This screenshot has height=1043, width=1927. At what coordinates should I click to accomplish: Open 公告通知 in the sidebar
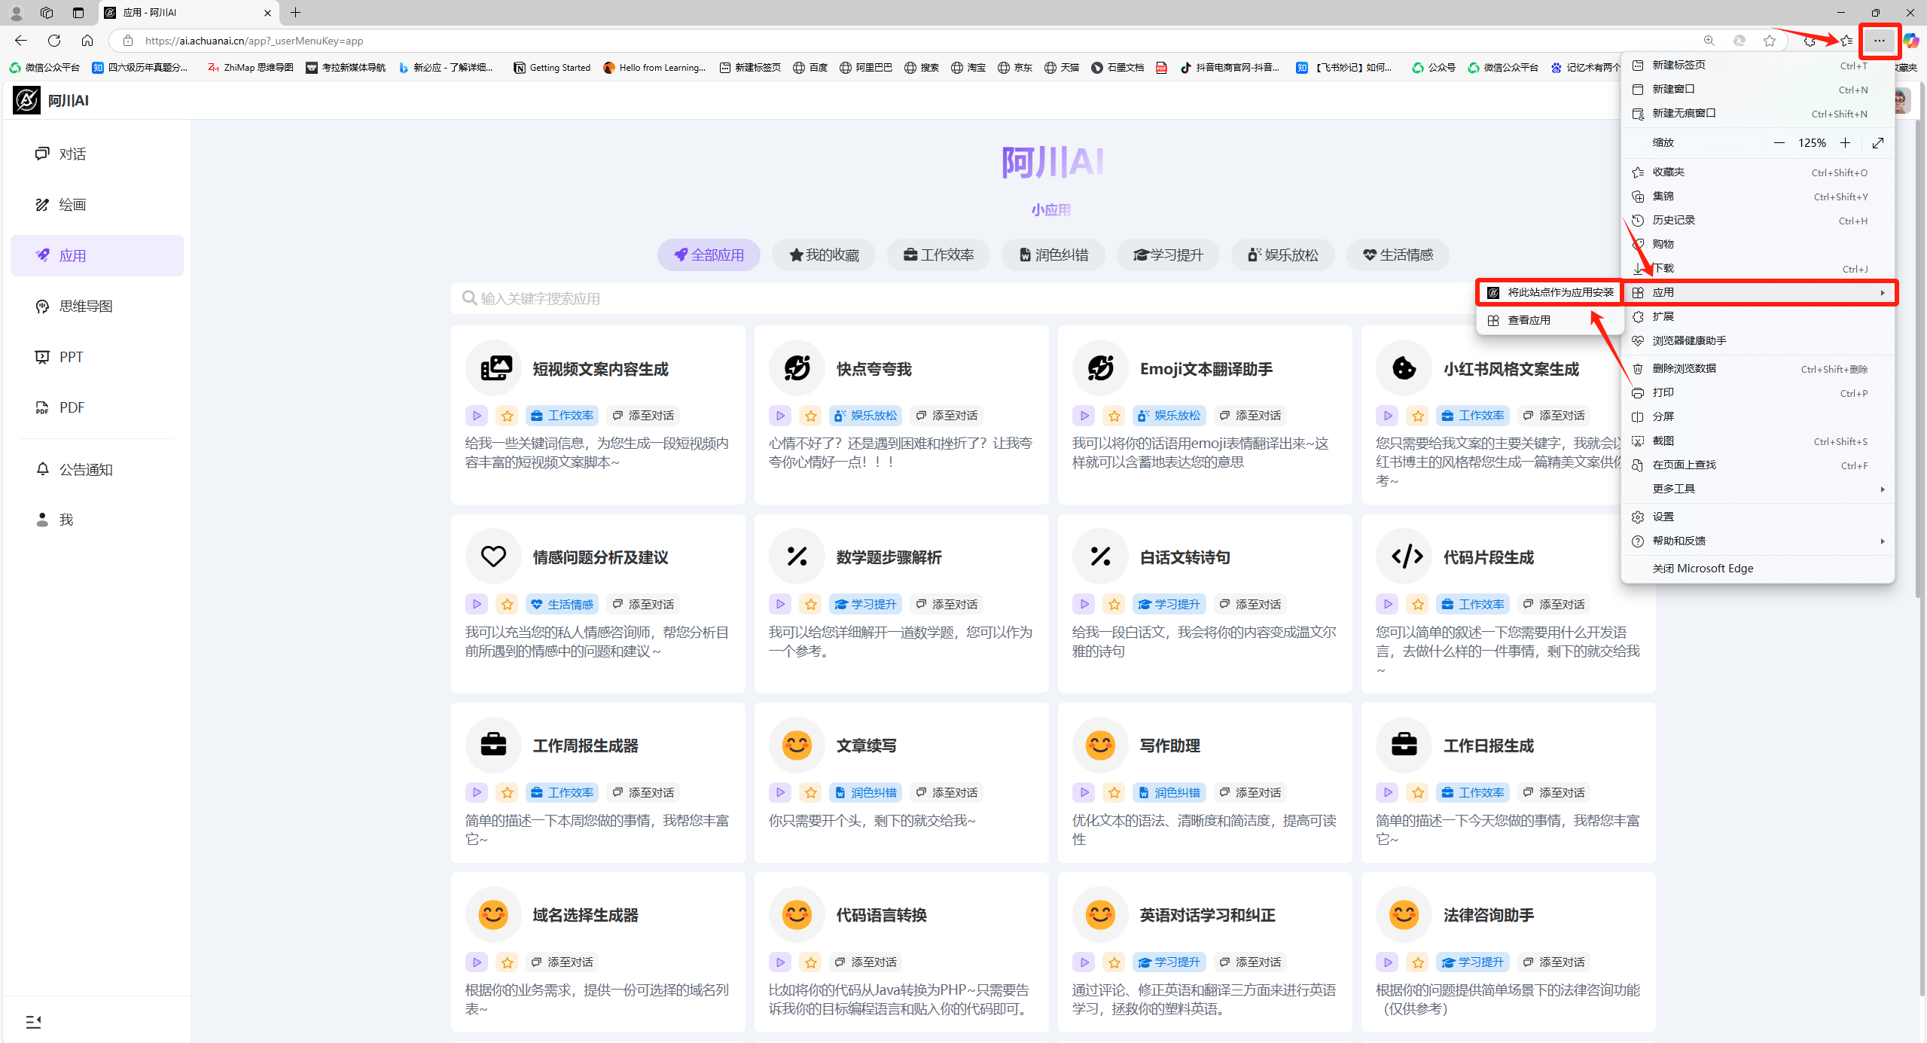(96, 469)
